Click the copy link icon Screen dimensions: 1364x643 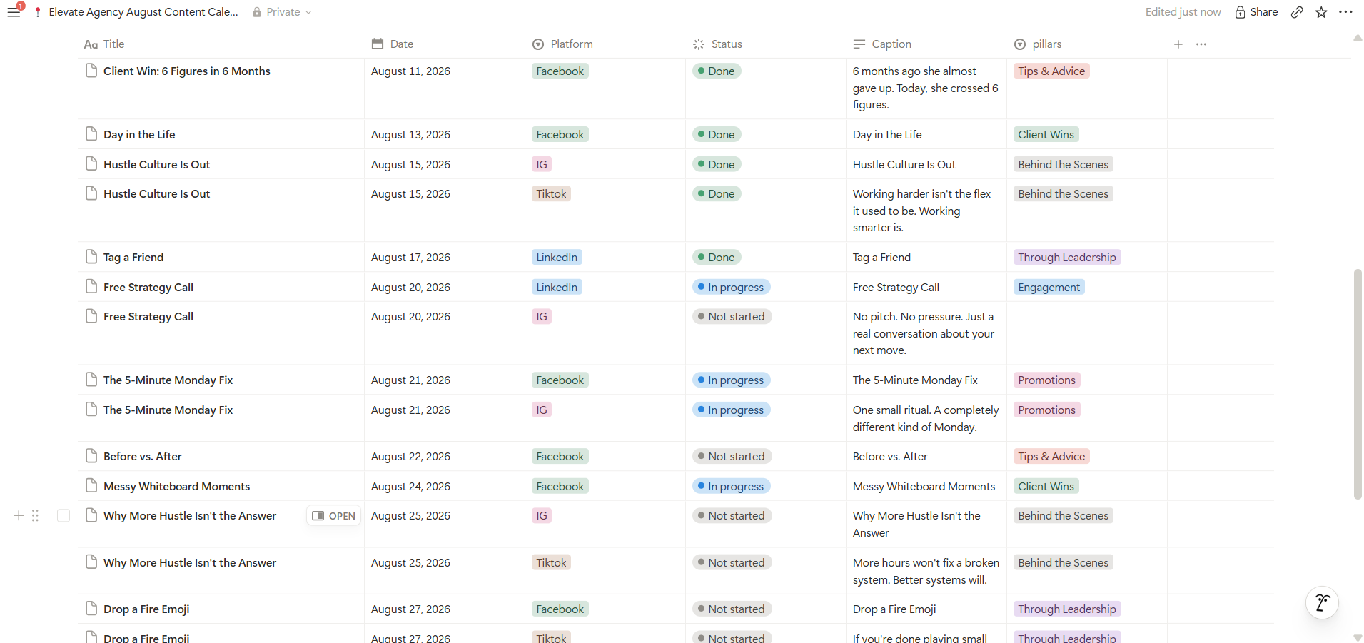(x=1297, y=12)
